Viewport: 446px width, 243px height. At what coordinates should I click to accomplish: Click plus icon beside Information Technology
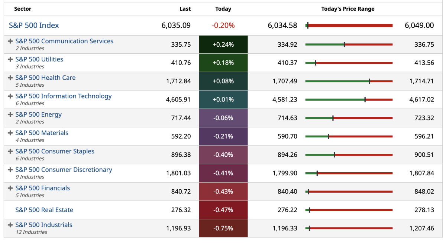point(10,96)
